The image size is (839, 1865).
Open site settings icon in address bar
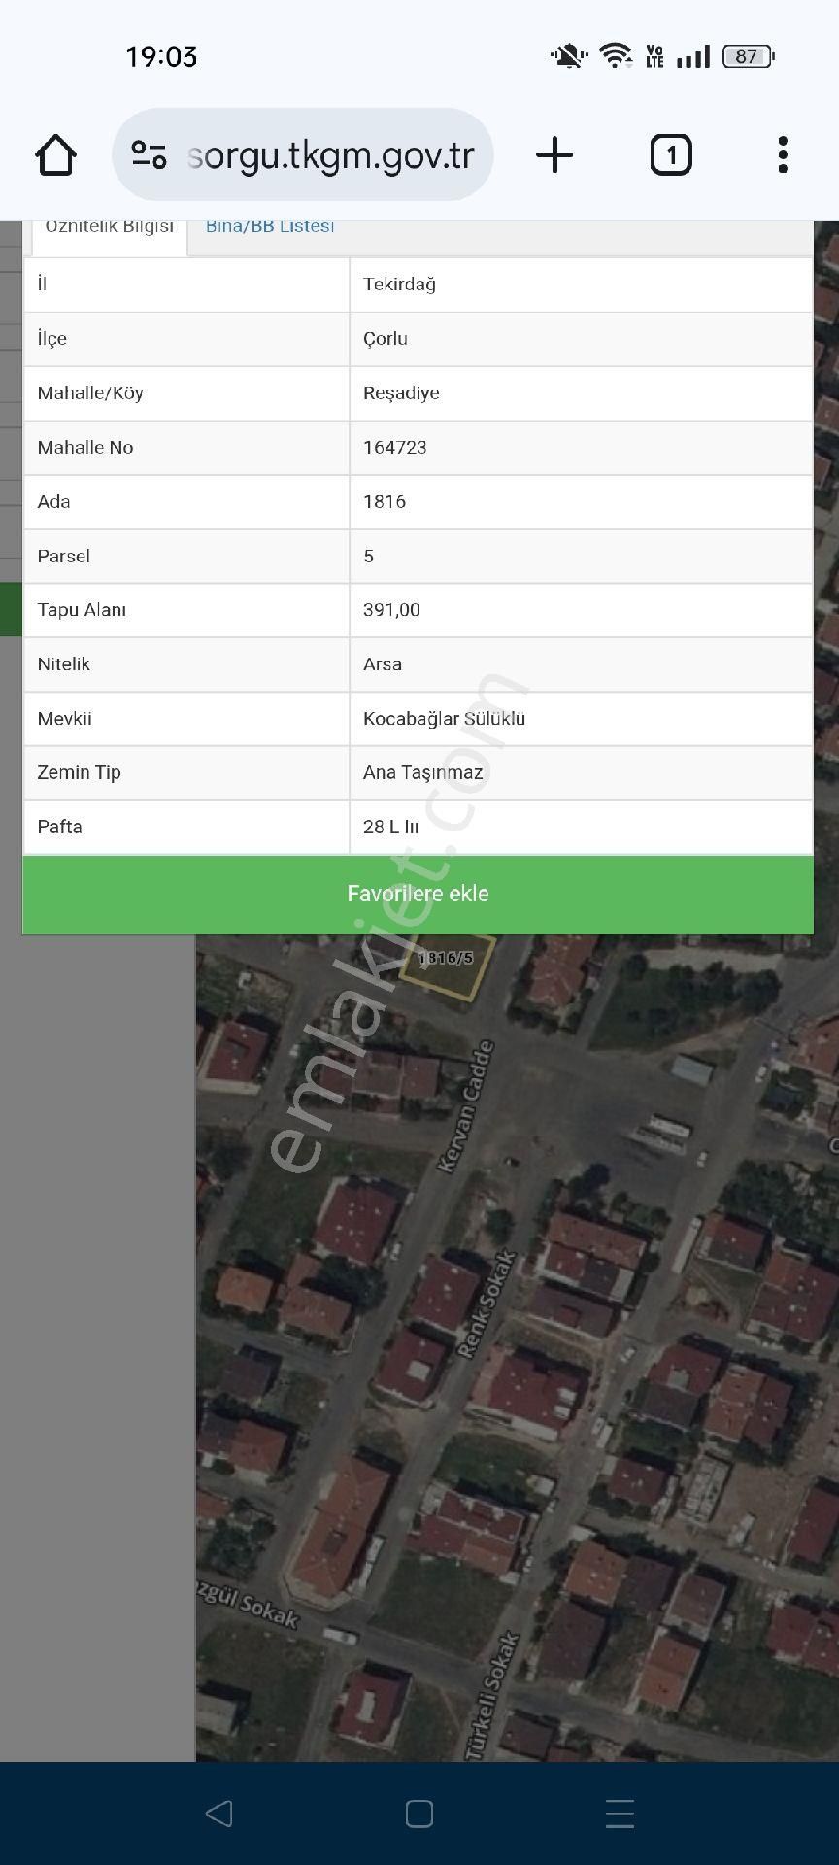150,155
